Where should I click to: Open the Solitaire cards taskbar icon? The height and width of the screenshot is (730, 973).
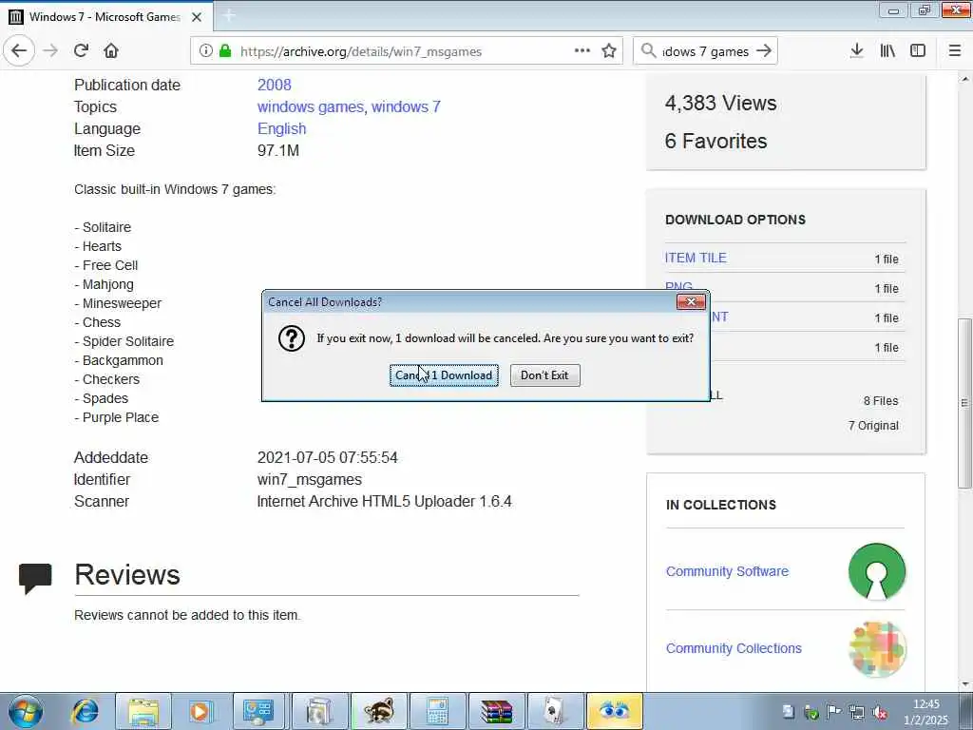[555, 711]
